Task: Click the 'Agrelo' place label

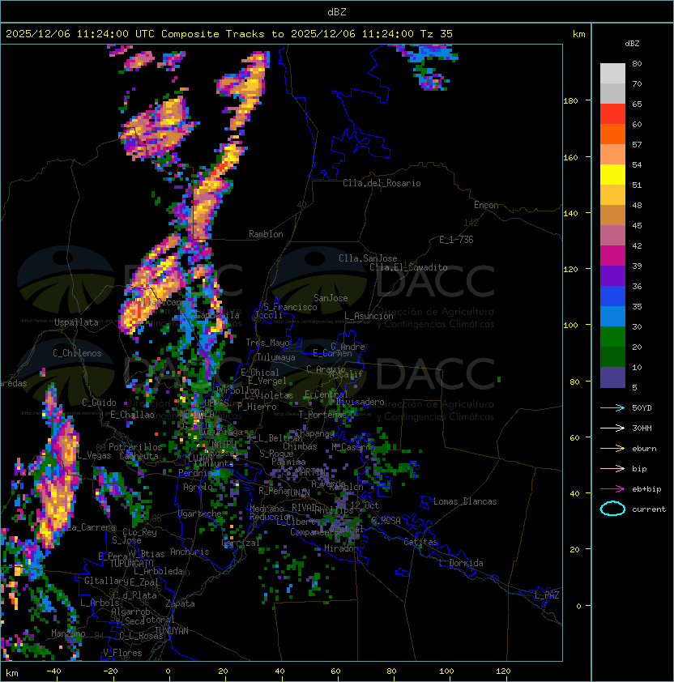Action: 198,487
